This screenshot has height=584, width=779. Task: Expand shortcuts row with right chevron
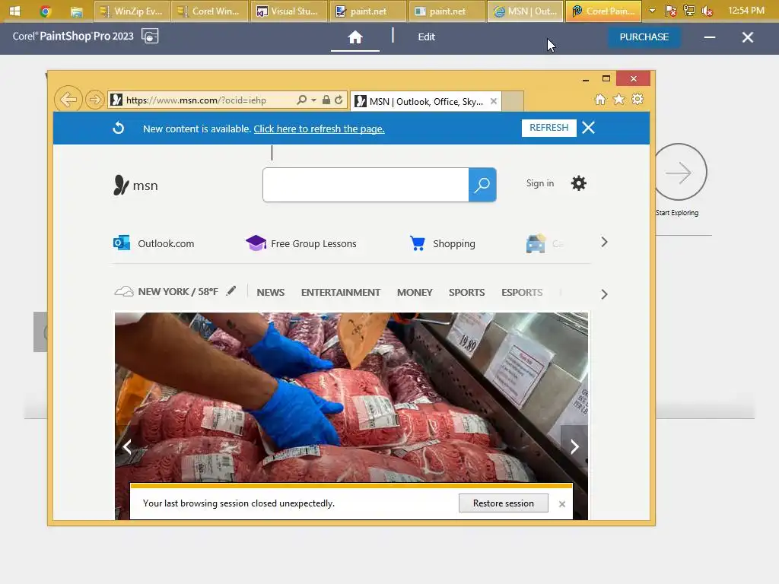pyautogui.click(x=604, y=243)
